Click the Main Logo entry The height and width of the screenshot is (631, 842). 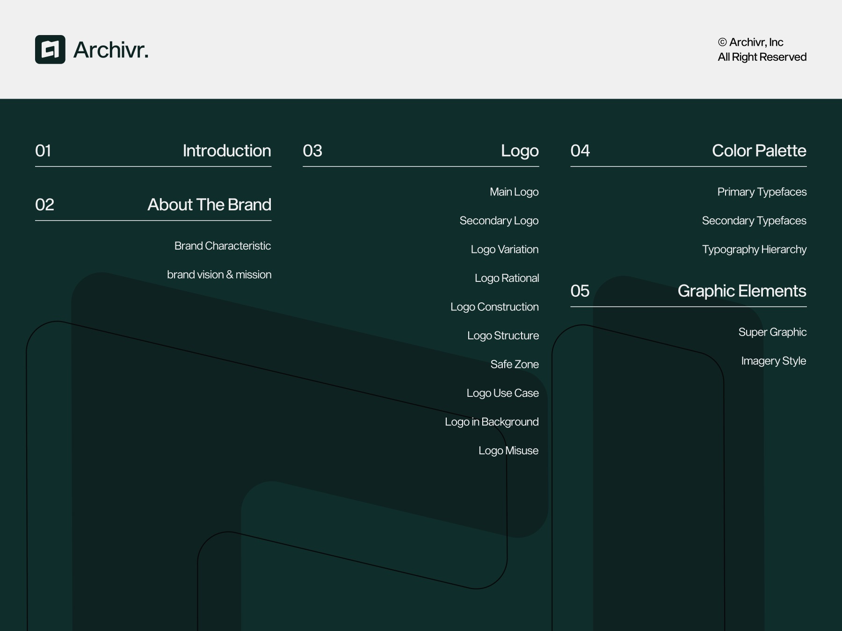coord(514,192)
